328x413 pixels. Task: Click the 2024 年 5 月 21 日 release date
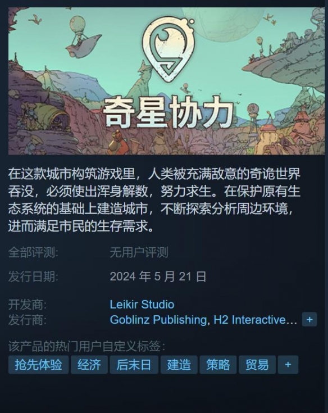(x=158, y=276)
